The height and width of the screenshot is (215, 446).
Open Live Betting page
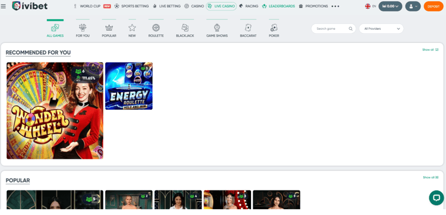pyautogui.click(x=170, y=6)
